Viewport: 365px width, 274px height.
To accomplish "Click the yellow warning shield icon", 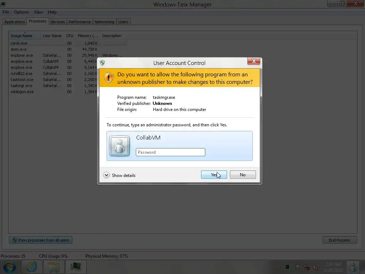I will click(108, 77).
